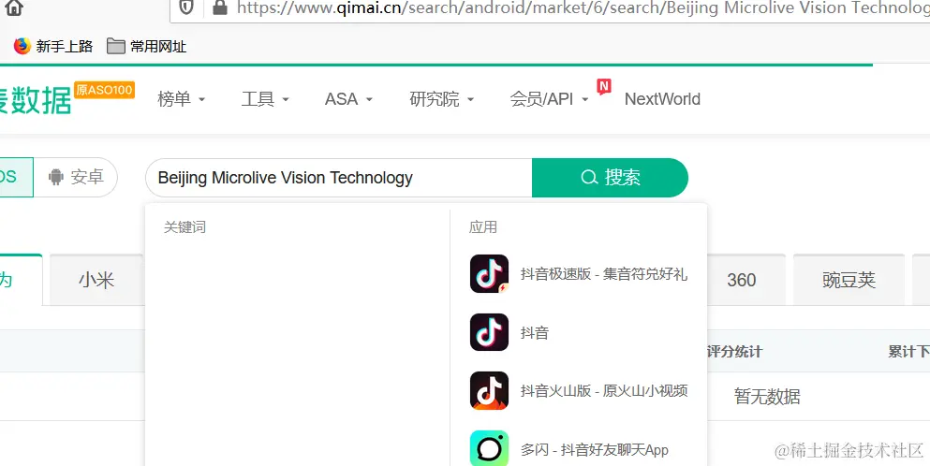Click the green 搜索 button
The image size is (930, 466).
(610, 178)
